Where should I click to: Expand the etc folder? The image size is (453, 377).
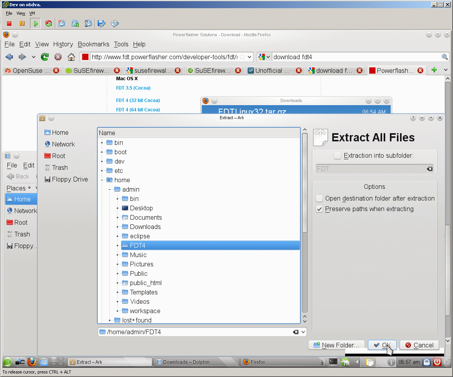click(x=102, y=171)
